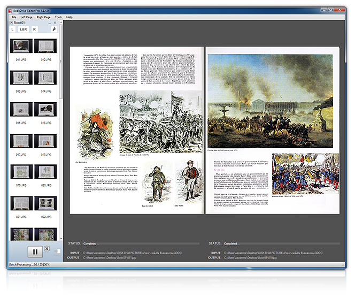Open the Help menu

coord(69,17)
